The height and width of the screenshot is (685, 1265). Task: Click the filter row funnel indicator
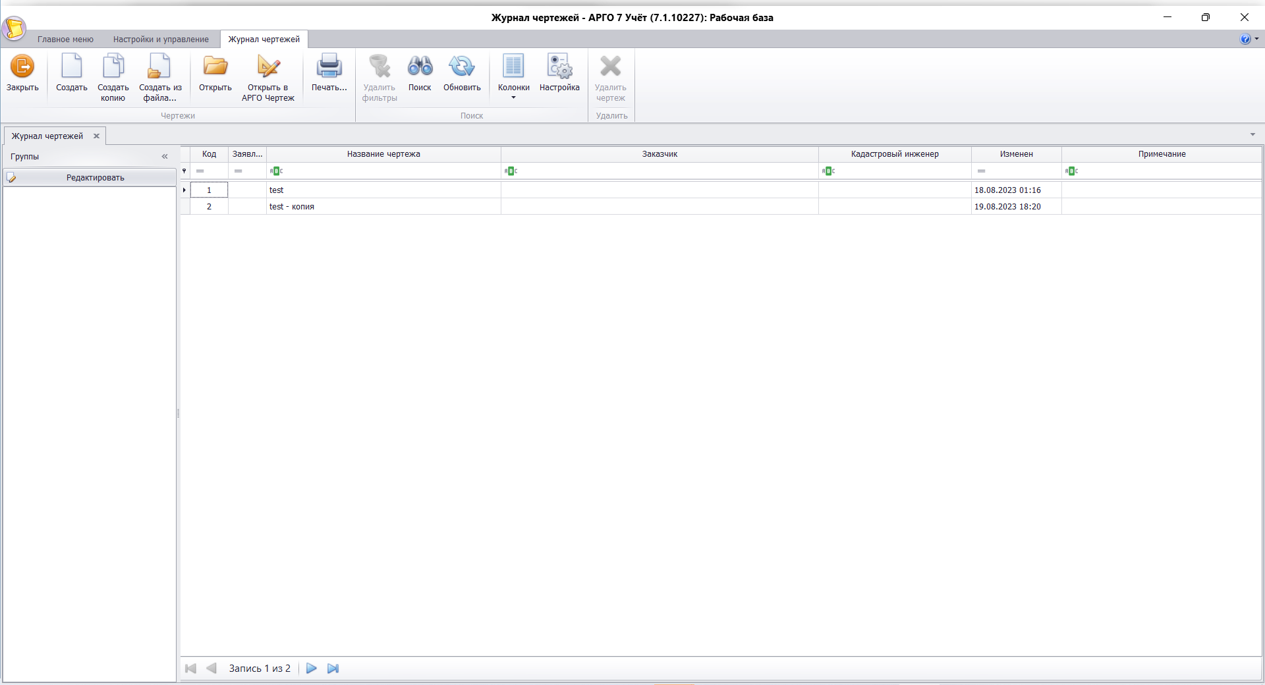[184, 171]
